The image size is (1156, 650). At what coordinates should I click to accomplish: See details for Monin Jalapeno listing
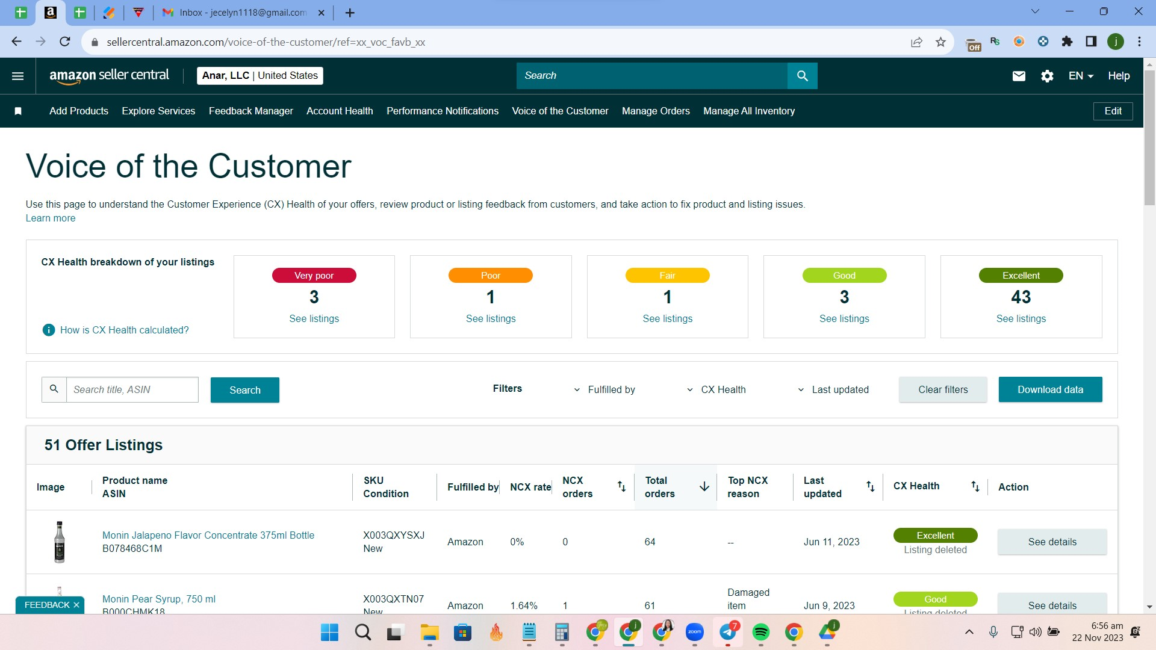pyautogui.click(x=1052, y=542)
